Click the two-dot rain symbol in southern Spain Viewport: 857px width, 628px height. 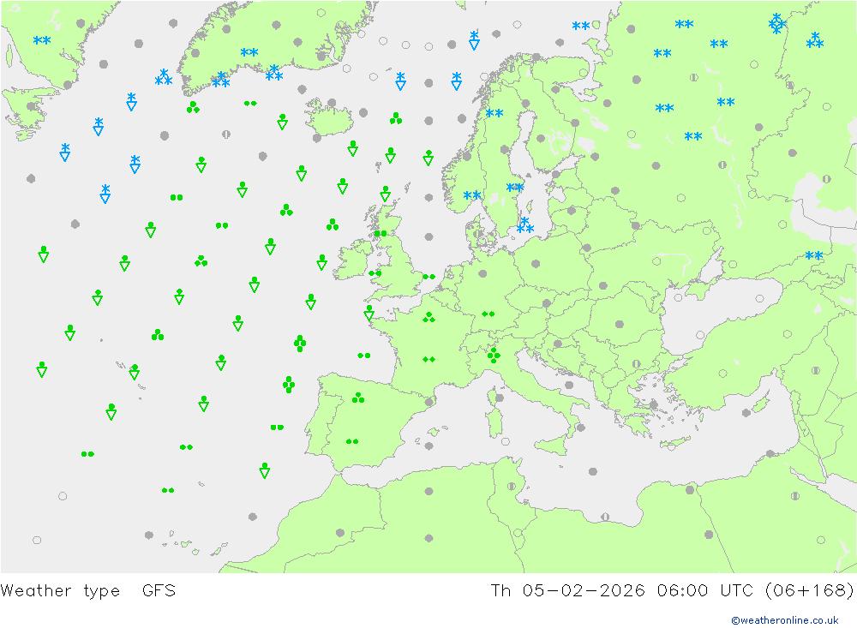pyautogui.click(x=351, y=442)
